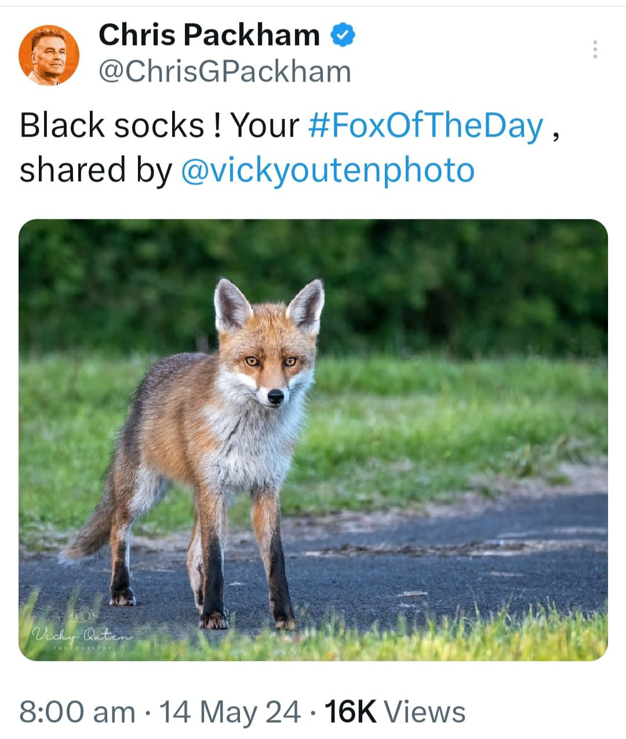Open the @ChrisGPackham handle link

click(225, 72)
